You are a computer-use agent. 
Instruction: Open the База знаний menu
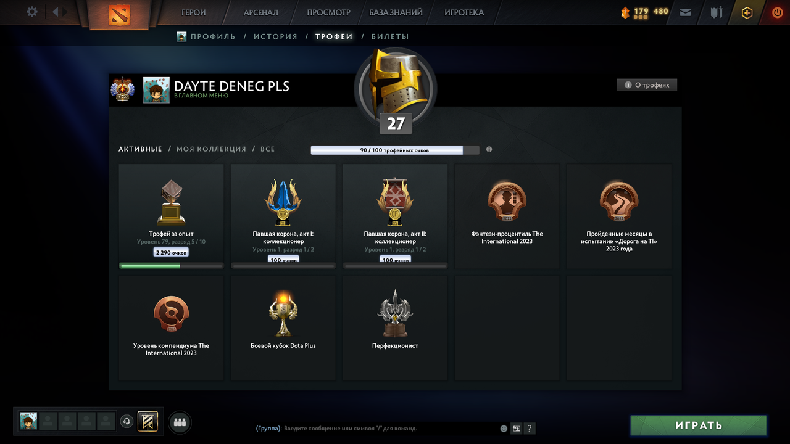coord(396,12)
